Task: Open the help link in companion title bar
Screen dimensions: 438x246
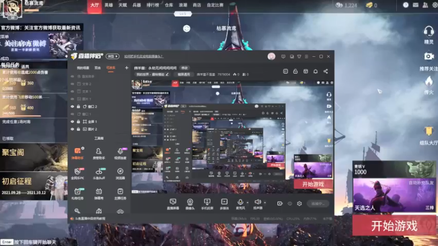Action: 143,56
